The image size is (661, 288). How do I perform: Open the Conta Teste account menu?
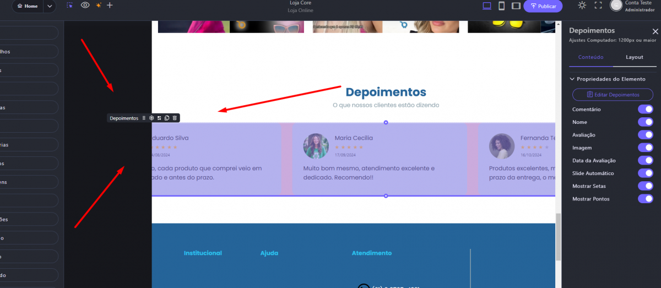point(631,6)
